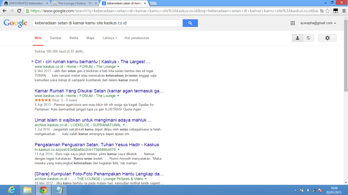Open Ciri - ciri rumah kamu berhantu result
Image resolution: width=348 pixels, height=195 pixels.
point(92,62)
